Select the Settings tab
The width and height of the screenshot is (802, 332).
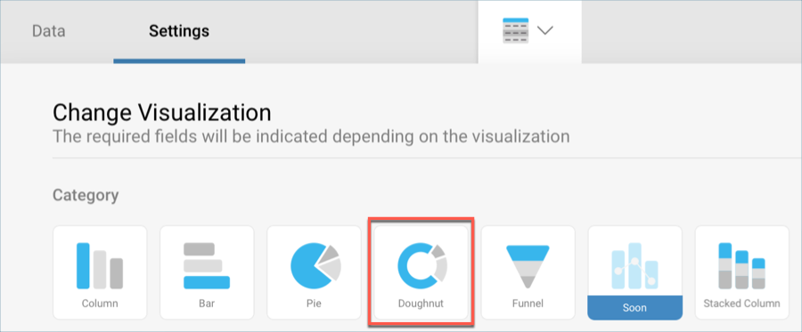(179, 31)
